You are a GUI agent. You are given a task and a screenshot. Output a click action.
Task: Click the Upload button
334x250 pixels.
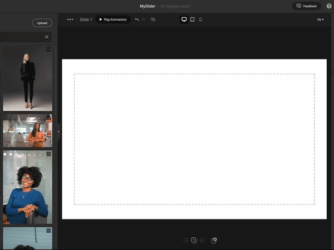tap(42, 23)
